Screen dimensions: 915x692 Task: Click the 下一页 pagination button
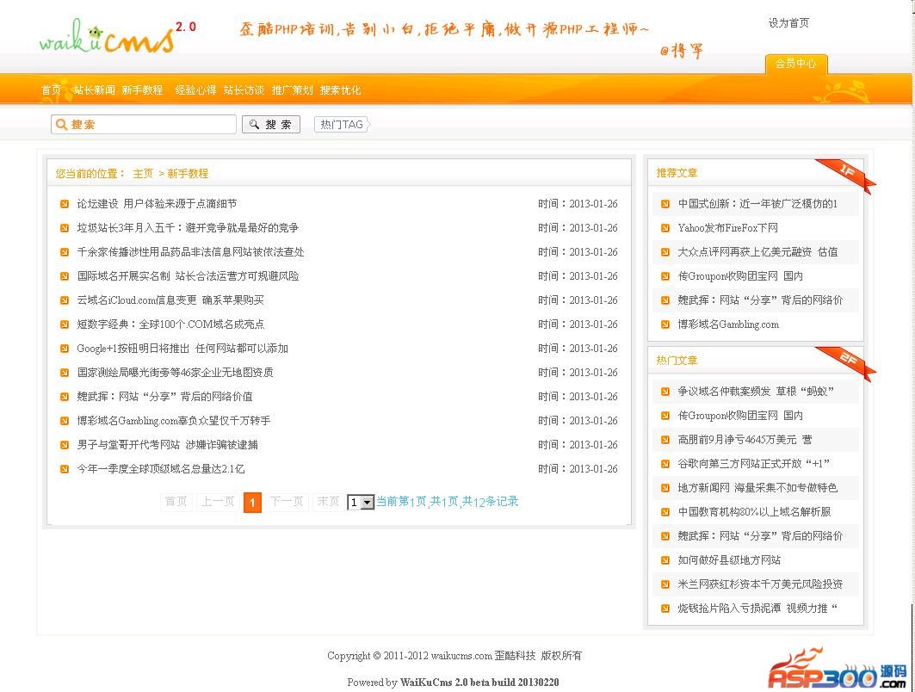pyautogui.click(x=287, y=502)
